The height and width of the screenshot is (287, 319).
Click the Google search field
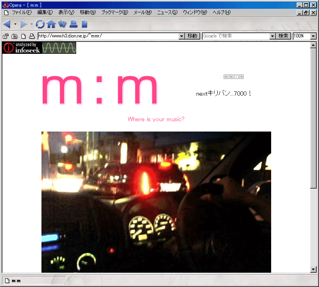[x=236, y=36]
